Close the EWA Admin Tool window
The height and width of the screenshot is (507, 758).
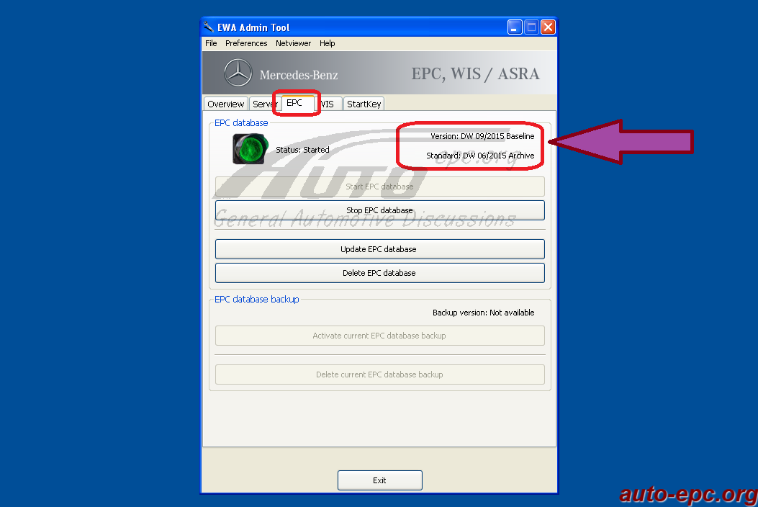pyautogui.click(x=548, y=27)
